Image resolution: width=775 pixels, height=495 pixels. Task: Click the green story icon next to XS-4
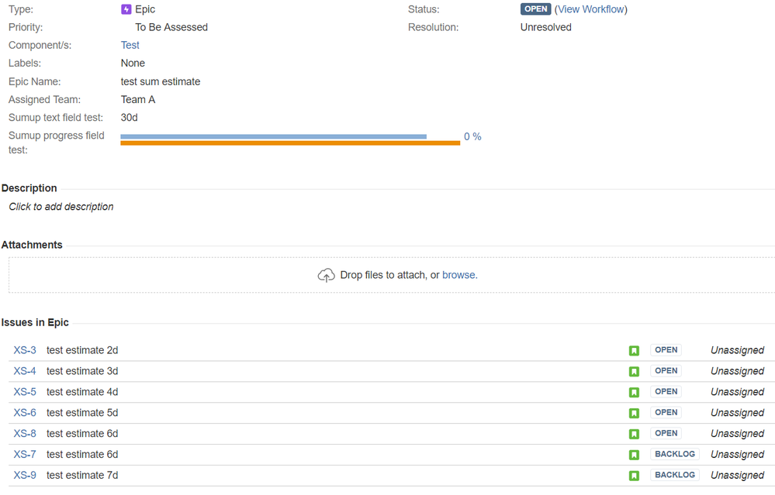(x=634, y=371)
